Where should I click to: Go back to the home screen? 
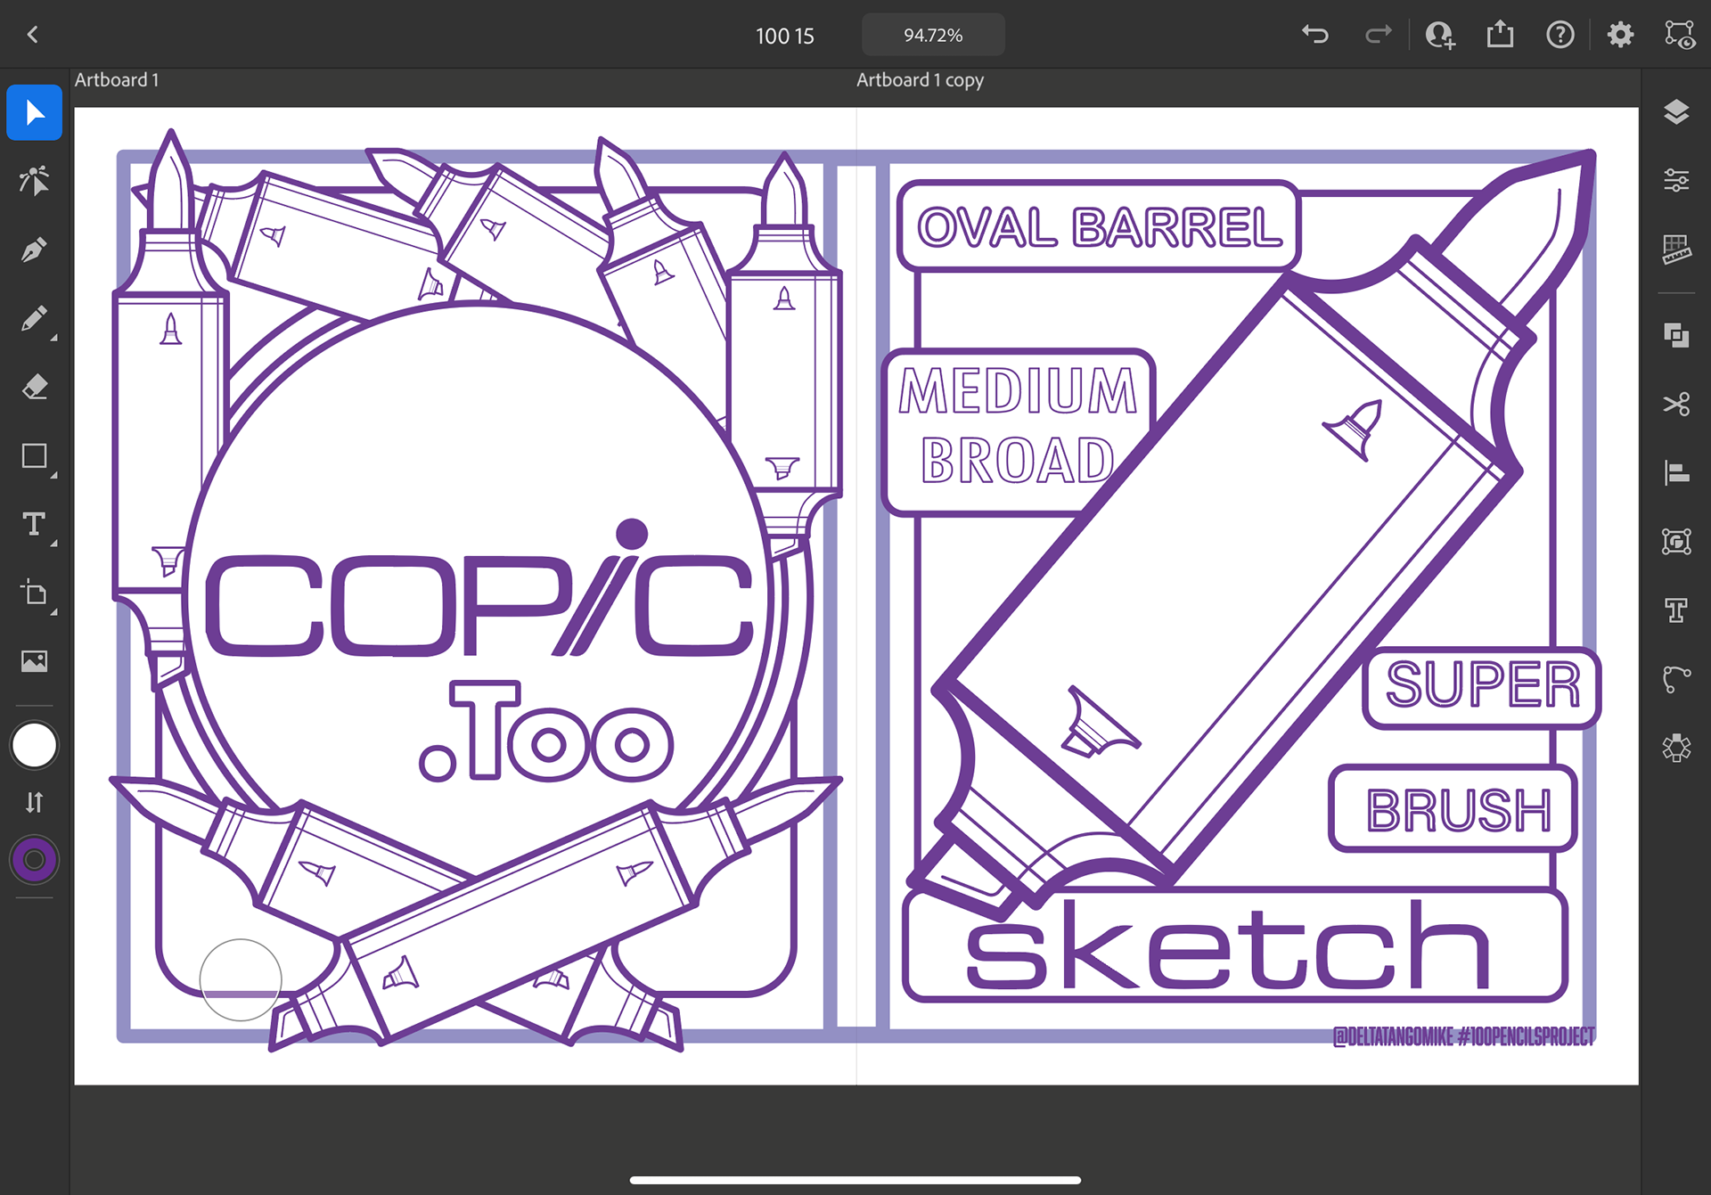pos(33,35)
